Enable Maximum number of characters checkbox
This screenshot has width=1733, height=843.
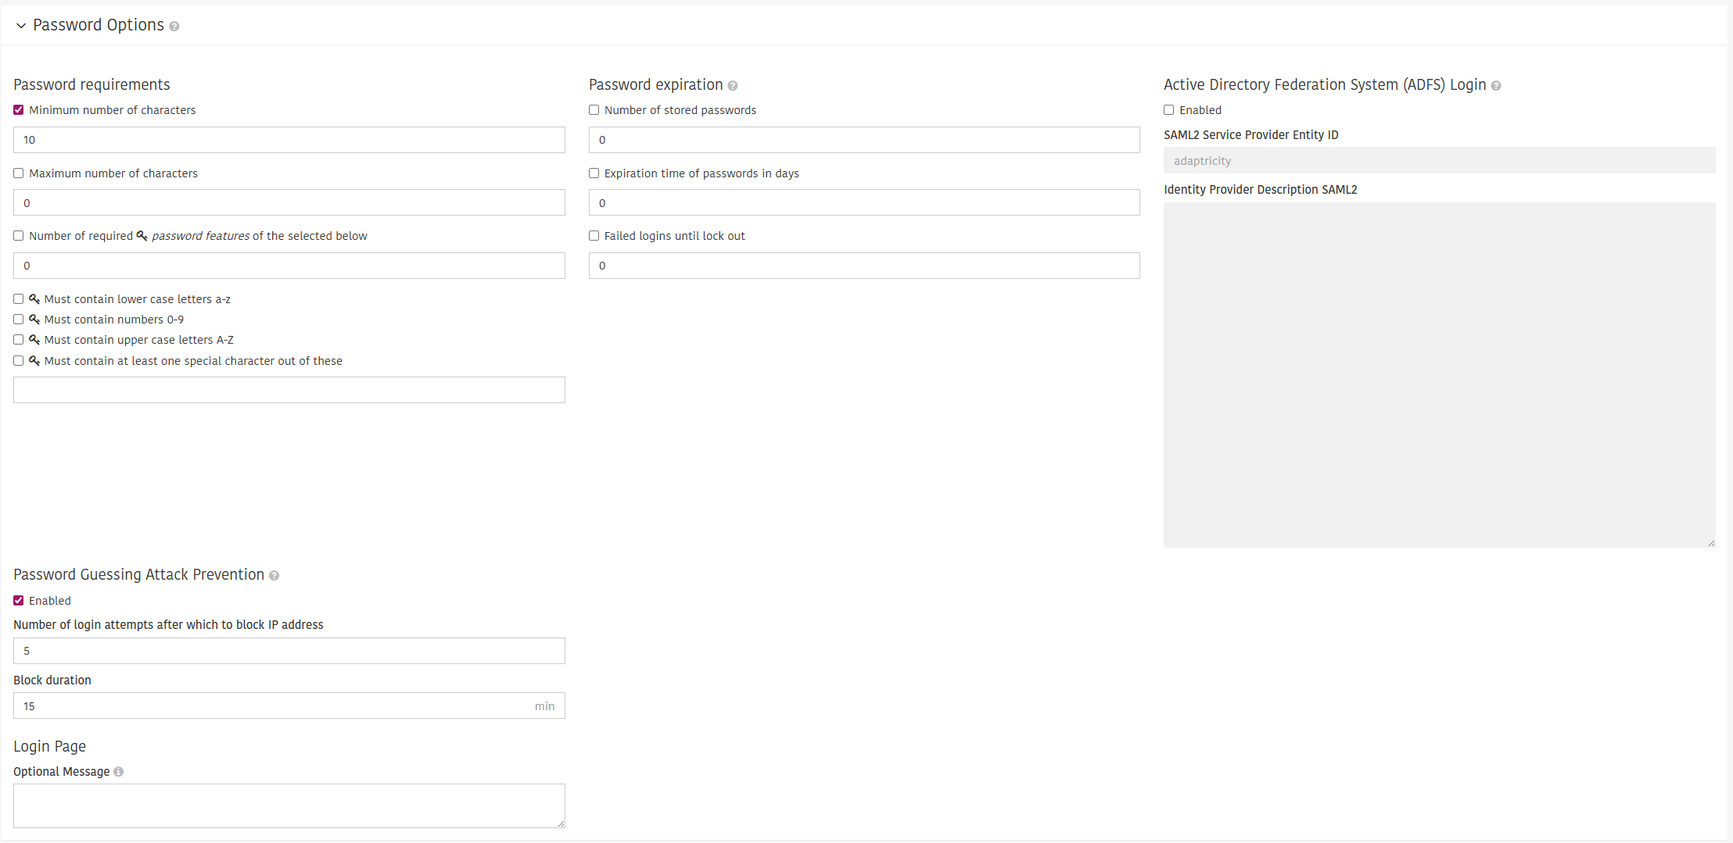coord(19,173)
